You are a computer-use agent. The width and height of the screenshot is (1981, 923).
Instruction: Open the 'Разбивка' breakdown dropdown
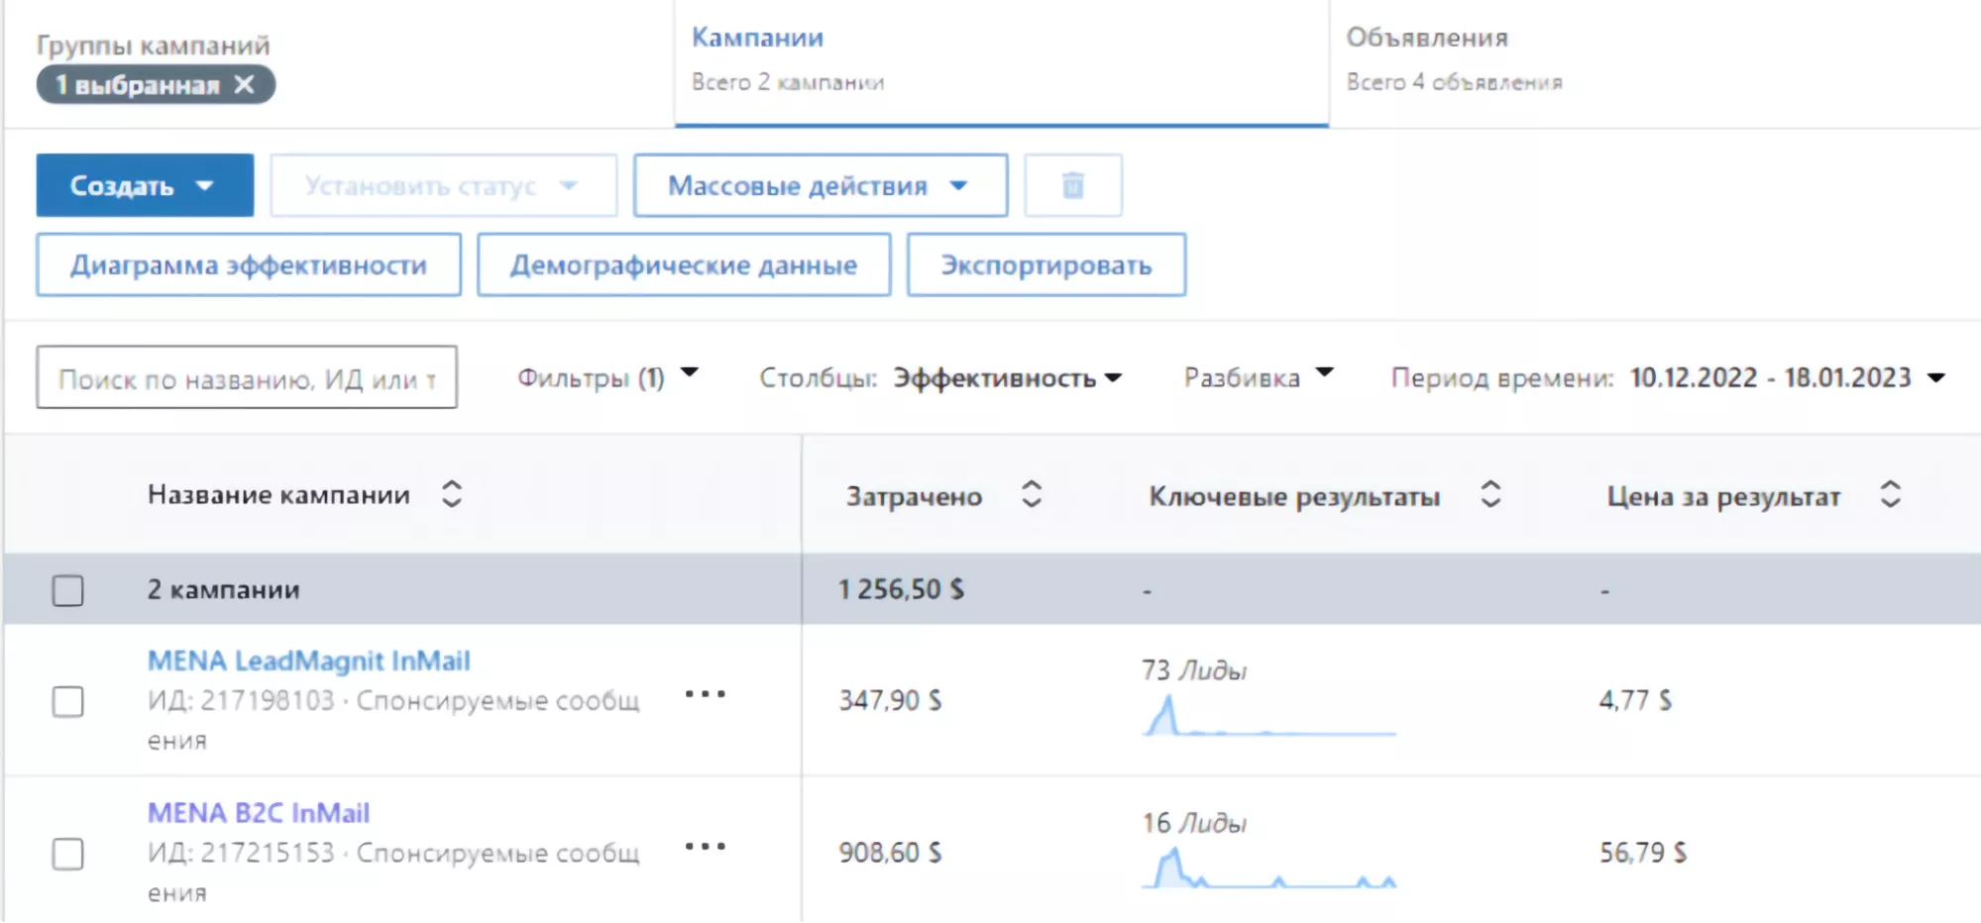[1259, 377]
